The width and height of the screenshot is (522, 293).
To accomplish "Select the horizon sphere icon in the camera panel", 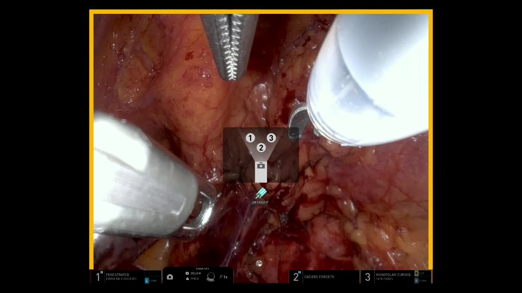I will click(x=210, y=277).
